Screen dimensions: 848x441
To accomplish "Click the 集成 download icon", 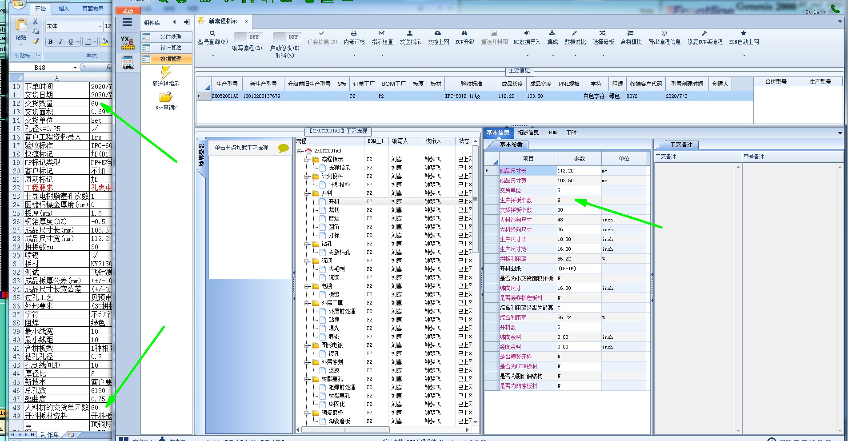I will [552, 33].
